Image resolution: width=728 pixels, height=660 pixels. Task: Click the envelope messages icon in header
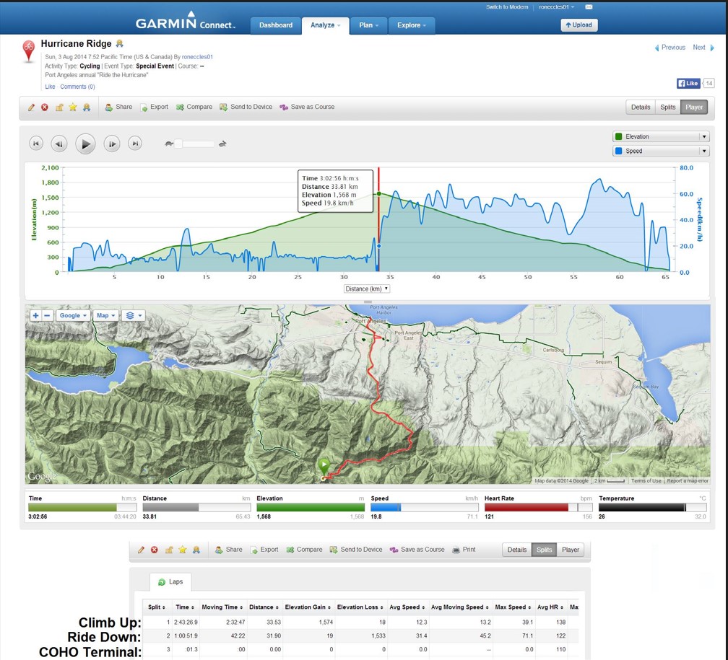coord(589,7)
